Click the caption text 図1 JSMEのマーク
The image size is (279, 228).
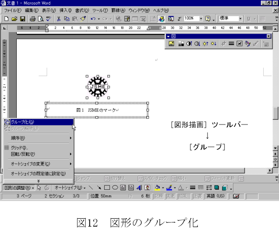tap(97, 110)
